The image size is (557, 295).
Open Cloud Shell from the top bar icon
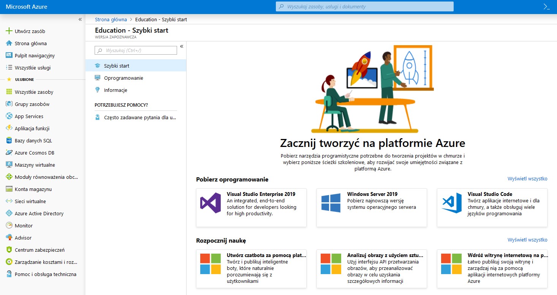547,6
